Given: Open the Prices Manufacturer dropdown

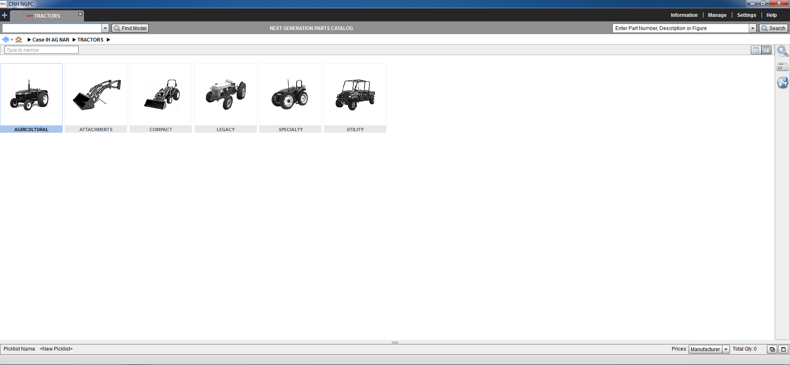Looking at the screenshot, I should 726,349.
